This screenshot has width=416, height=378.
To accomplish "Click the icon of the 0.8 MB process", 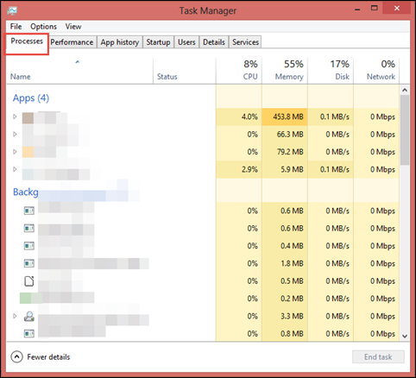I will pyautogui.click(x=29, y=333).
